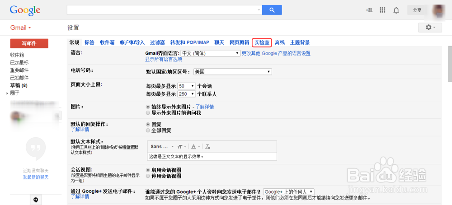Screen dimensions: 452x205
Task: Select 回复 as default reply action
Action: (x=148, y=124)
